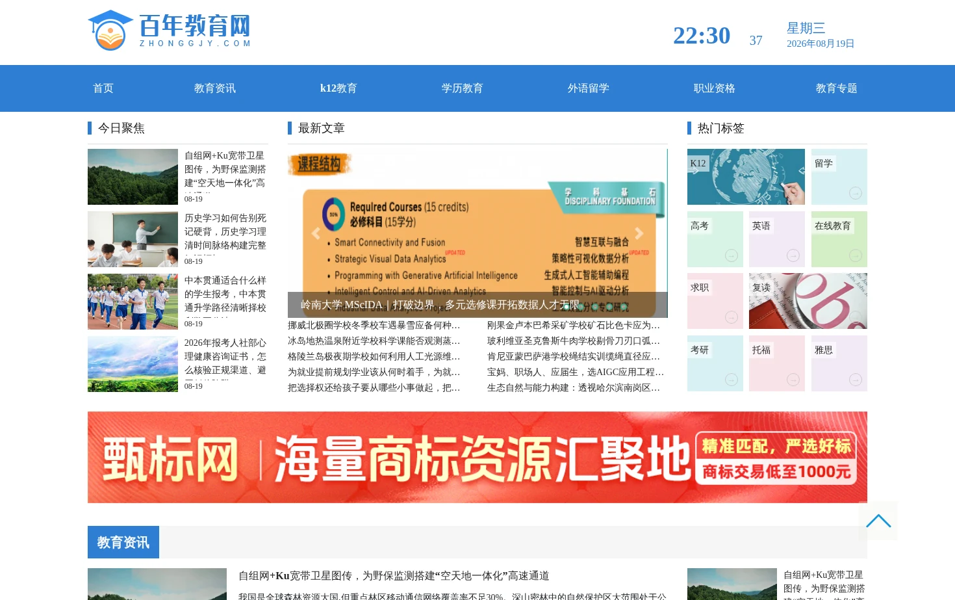Open bottom headline 自组网+Ku宽带卫星图传，为野保监测搭建
The image size is (955, 600).
[394, 576]
